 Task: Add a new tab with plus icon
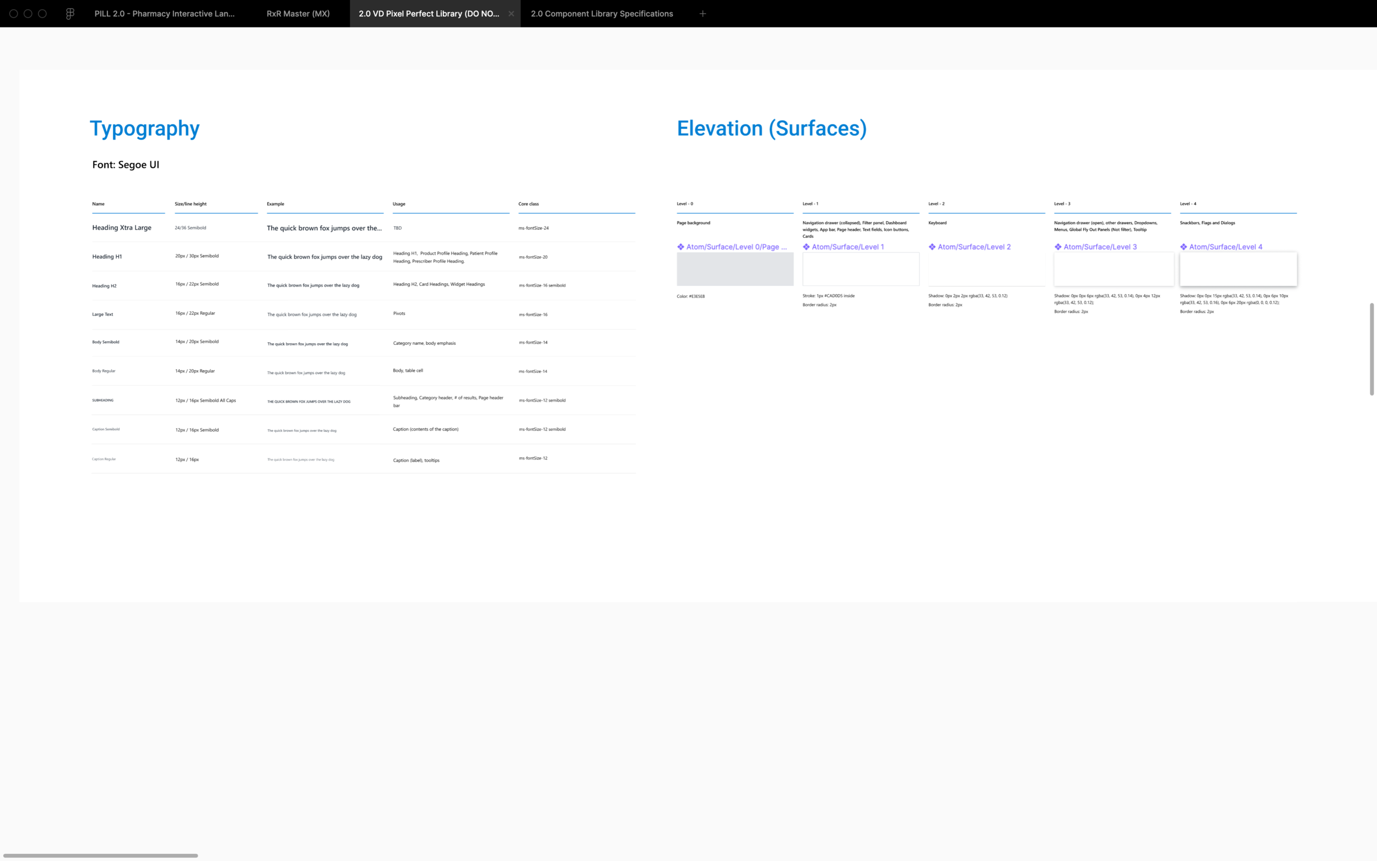702,14
